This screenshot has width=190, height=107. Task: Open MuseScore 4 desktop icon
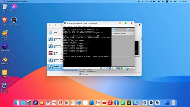5,47
